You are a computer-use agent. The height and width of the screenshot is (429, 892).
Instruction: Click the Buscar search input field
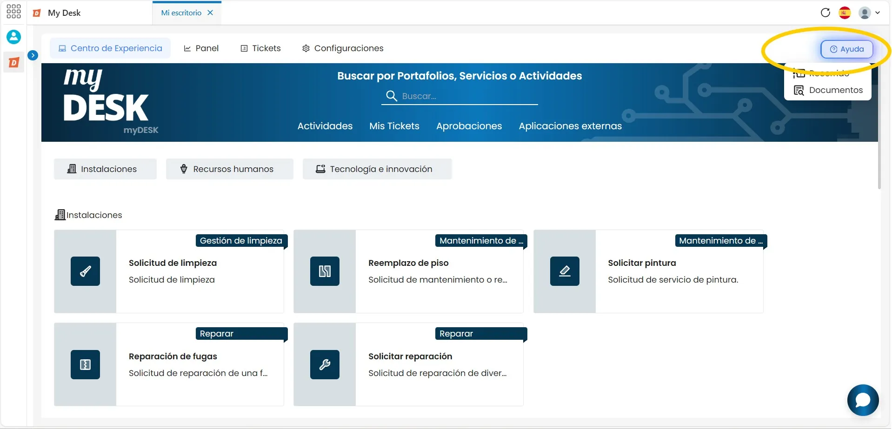point(459,96)
